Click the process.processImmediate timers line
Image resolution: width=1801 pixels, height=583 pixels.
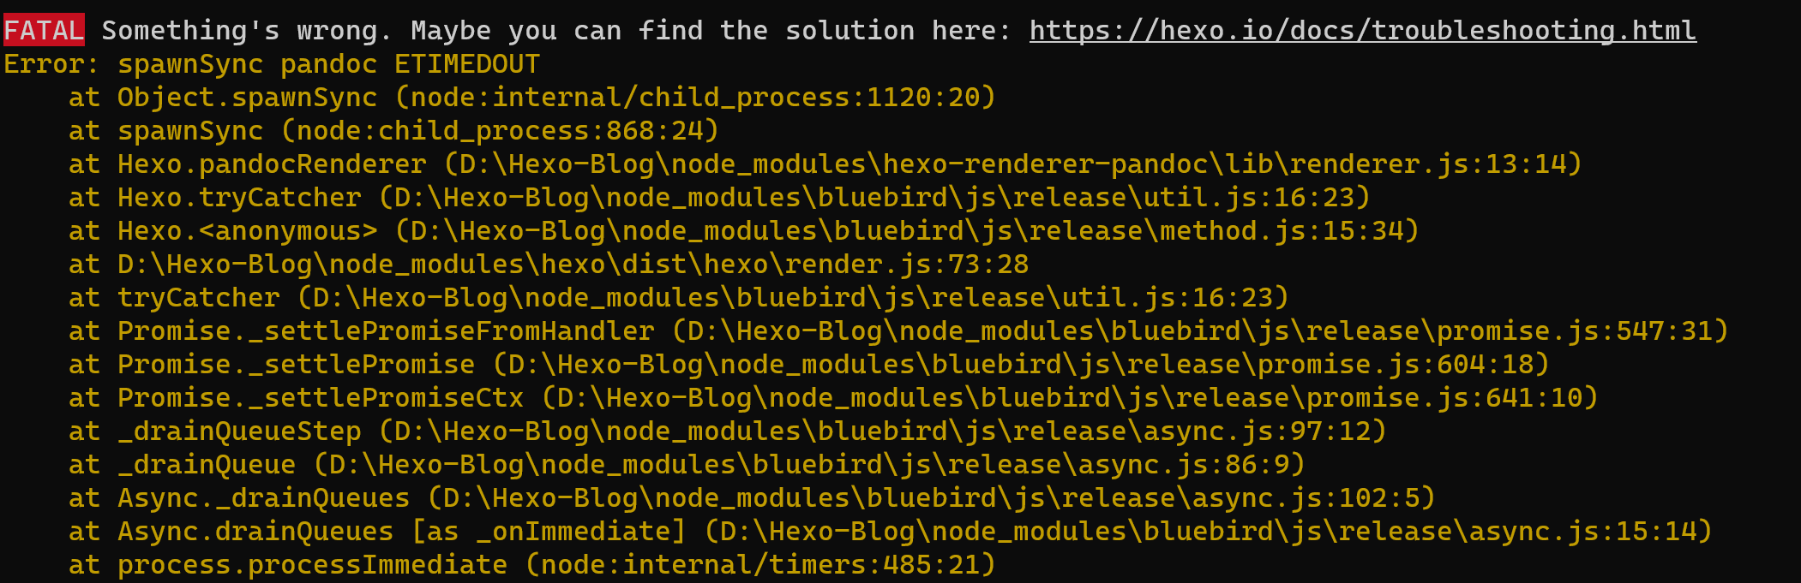[532, 565]
